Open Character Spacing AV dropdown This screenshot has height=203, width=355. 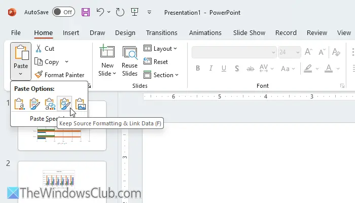coord(266,68)
